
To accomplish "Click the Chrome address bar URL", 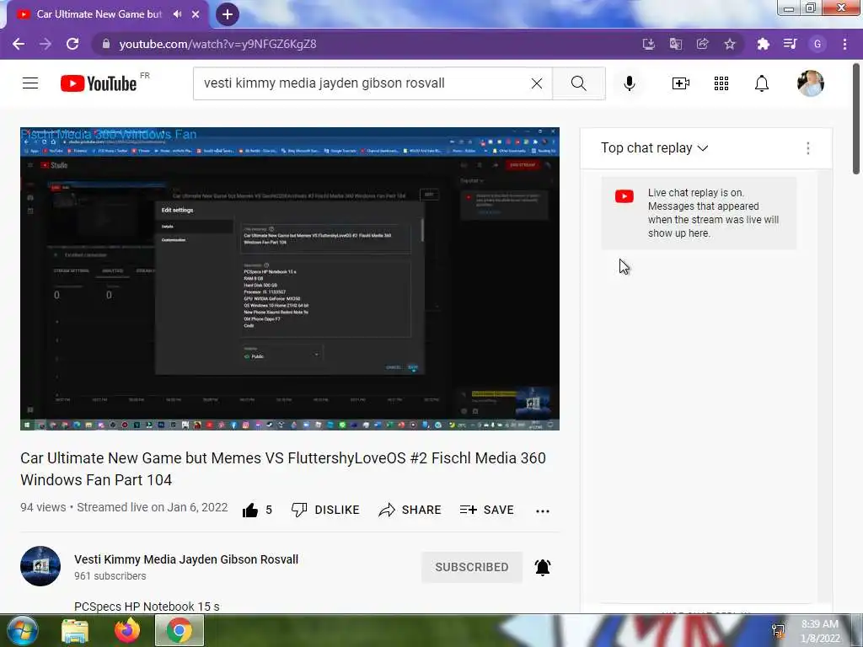I will tap(218, 44).
